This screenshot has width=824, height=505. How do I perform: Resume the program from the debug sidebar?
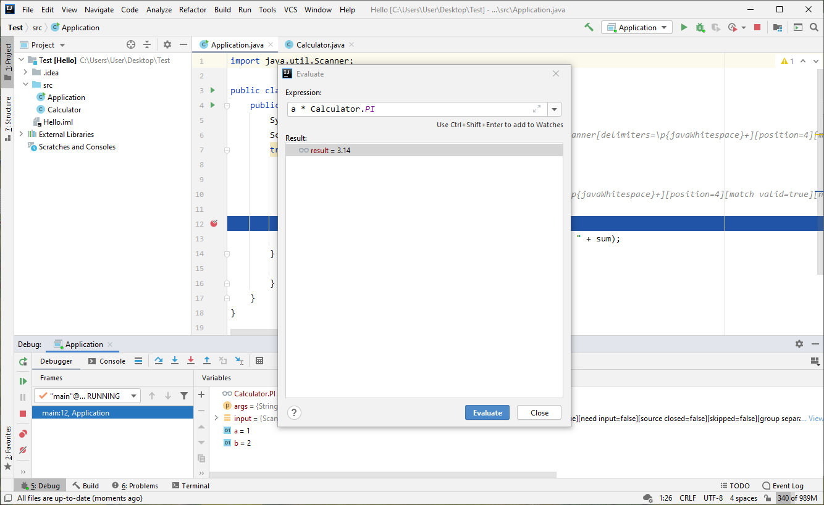click(23, 381)
